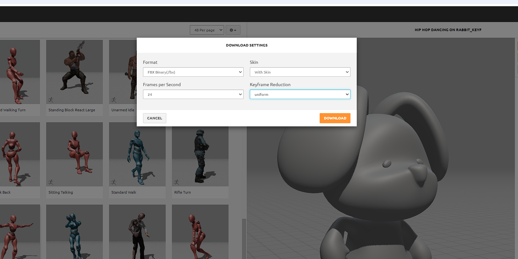Select the crouching red mannequin thumbnail in bottom row
The height and width of the screenshot is (259, 518).
click(200, 232)
